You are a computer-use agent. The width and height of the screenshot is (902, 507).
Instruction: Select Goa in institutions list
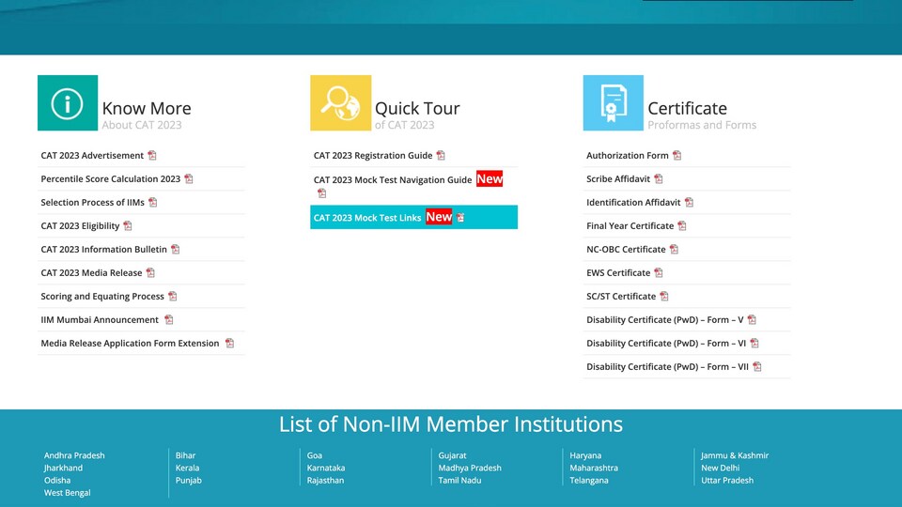pyautogui.click(x=314, y=455)
